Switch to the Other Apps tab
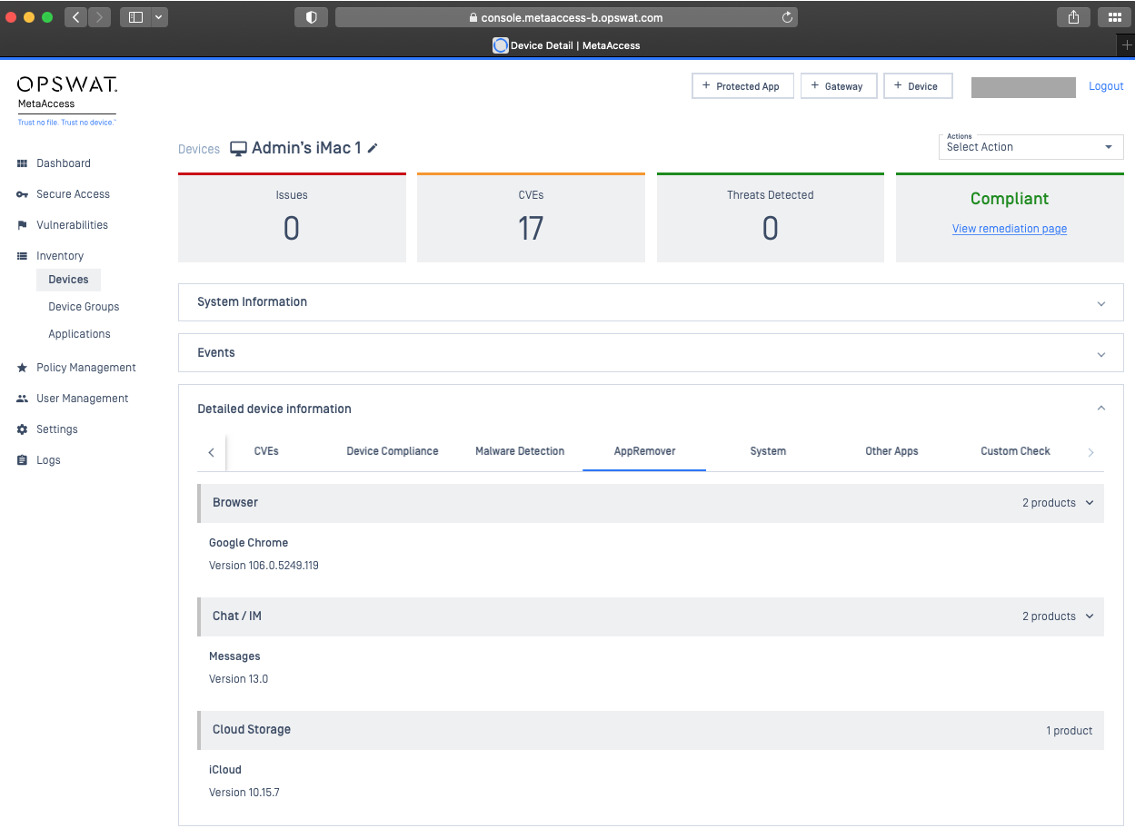1135x828 pixels. coord(891,451)
